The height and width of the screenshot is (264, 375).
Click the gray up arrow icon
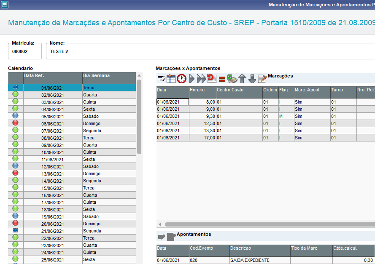coord(242,78)
